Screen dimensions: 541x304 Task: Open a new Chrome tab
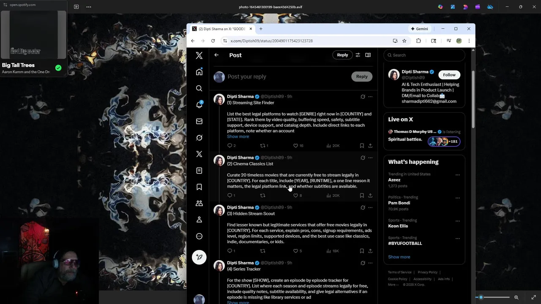point(261,29)
